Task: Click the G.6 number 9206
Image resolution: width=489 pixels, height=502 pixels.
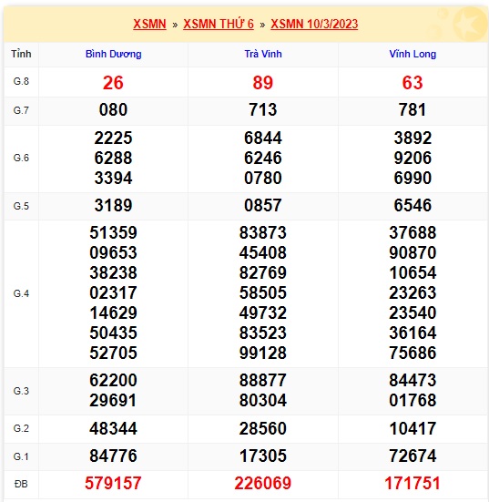Action: [x=413, y=159]
